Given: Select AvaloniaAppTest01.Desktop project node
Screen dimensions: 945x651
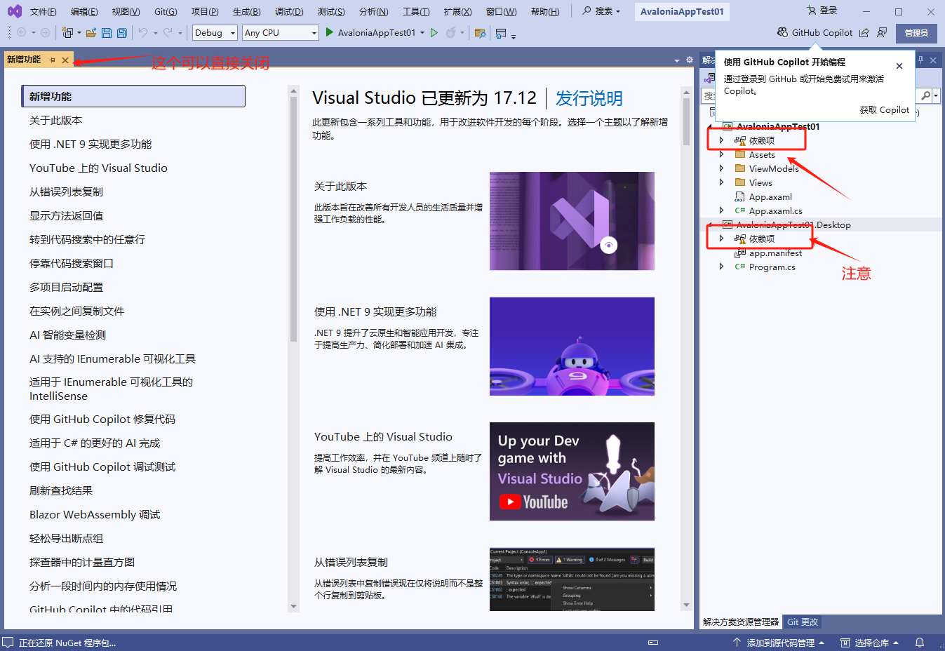Looking at the screenshot, I should click(793, 224).
